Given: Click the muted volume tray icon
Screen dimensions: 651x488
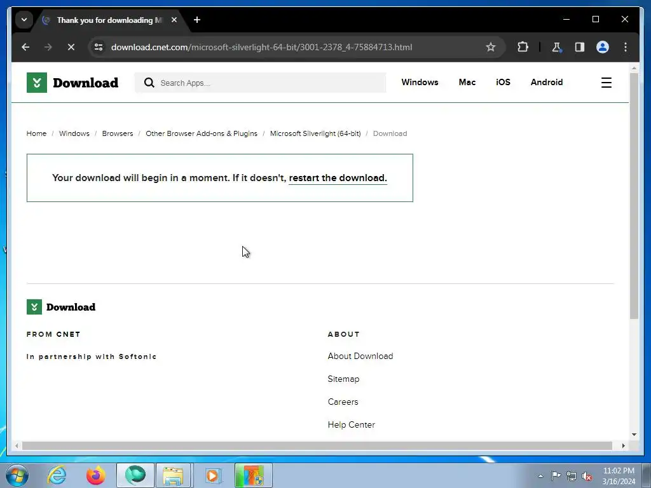Looking at the screenshot, I should [587, 476].
